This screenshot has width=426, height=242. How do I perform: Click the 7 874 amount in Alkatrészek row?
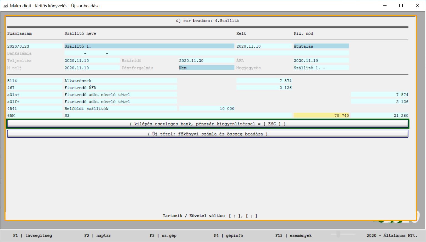point(264,81)
